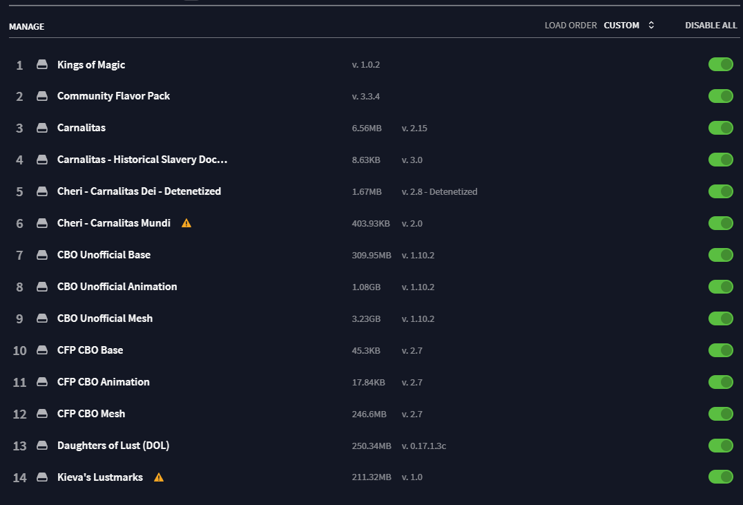Click drive icon for Cheri - Carnalitas Mundi
This screenshot has width=743, height=505.
pos(42,223)
